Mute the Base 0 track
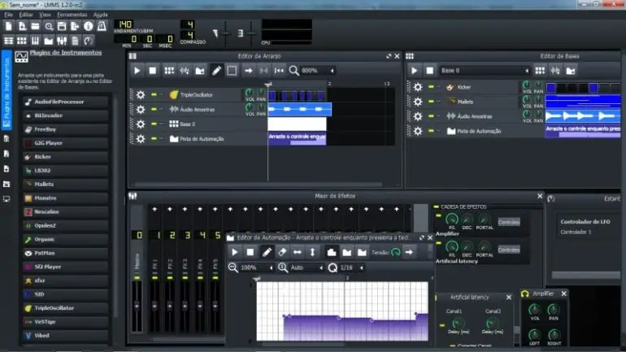626x352 pixels. pos(154,124)
